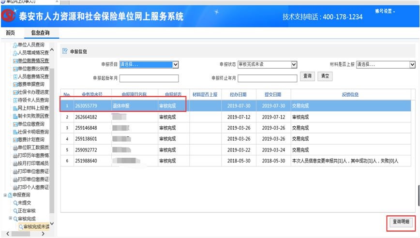Screen dimensions: 420x238
Task: Open the 申报项目 dropdown
Action: click(176, 65)
